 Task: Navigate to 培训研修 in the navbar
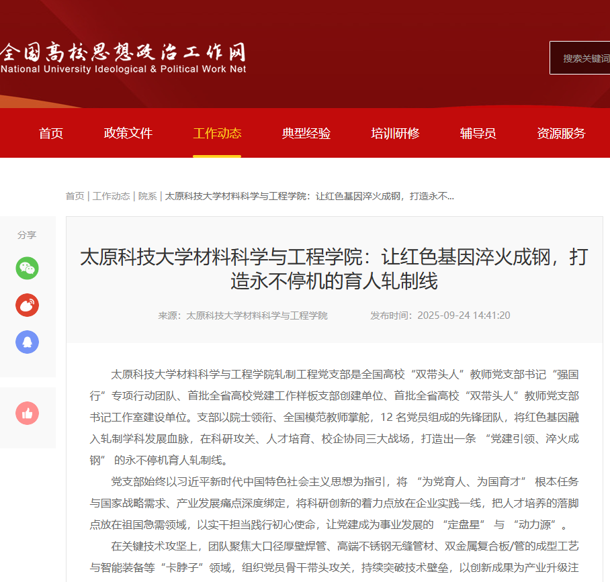point(395,134)
